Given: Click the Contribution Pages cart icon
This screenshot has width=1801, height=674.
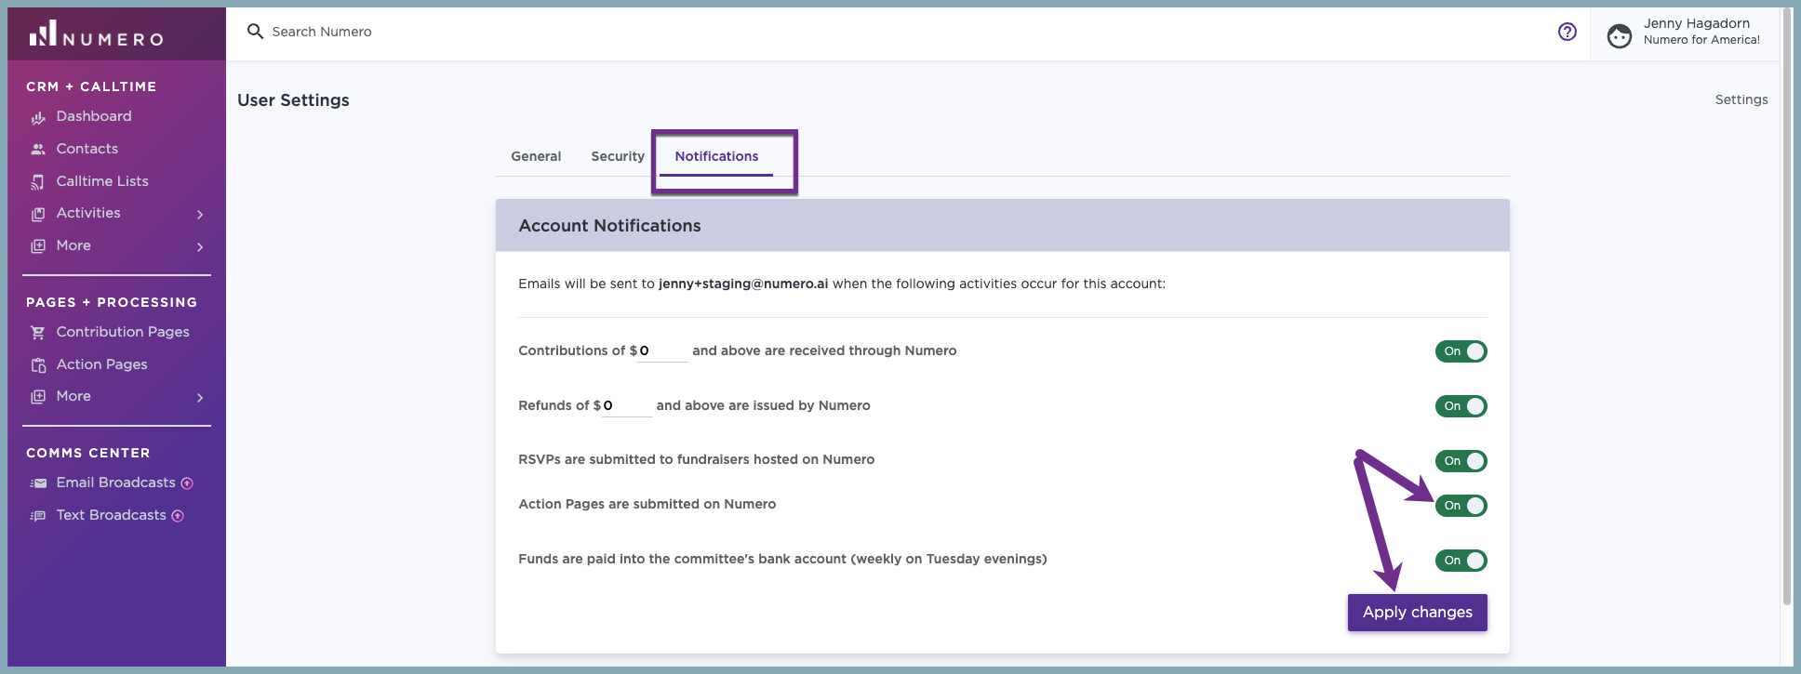Looking at the screenshot, I should click(x=38, y=332).
